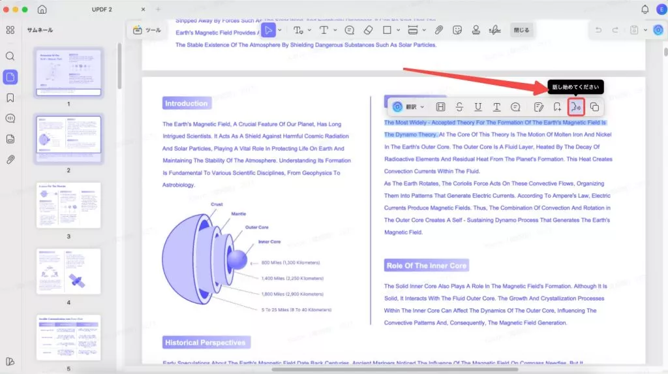Viewport: 668px width, 374px height.
Task: Open the attachments panel in sidebar
Action: pyautogui.click(x=10, y=159)
